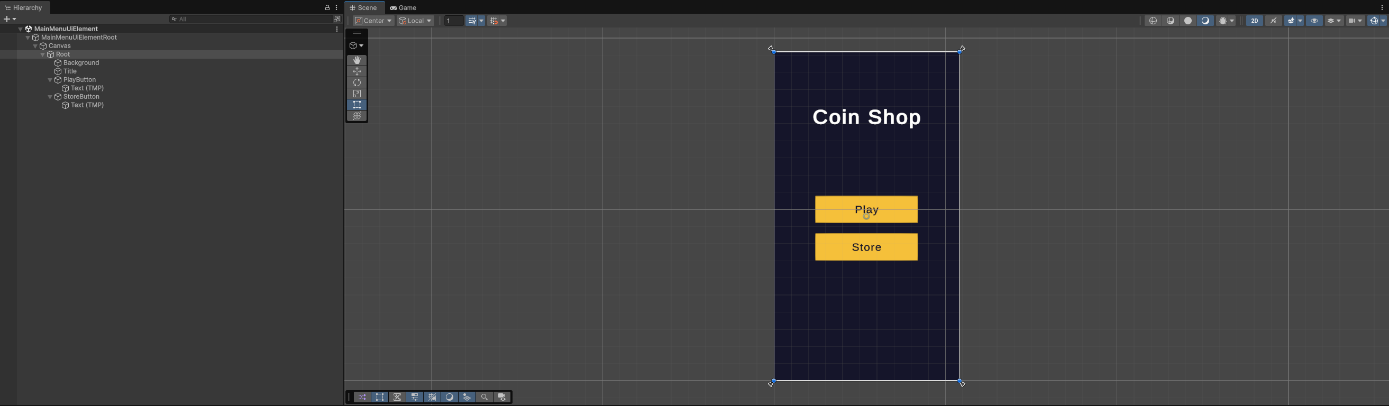Select the Rect Transform tool
This screenshot has height=406, width=1389.
(357, 105)
